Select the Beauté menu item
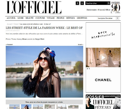 (30, 18)
